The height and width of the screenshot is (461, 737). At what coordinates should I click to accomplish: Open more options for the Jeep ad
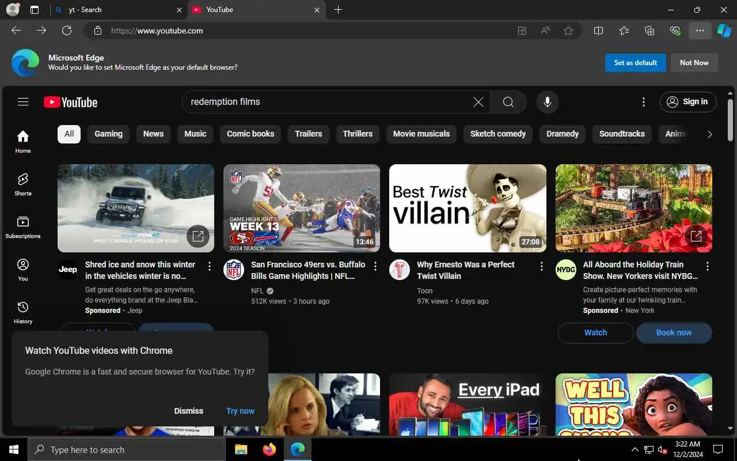pos(210,266)
